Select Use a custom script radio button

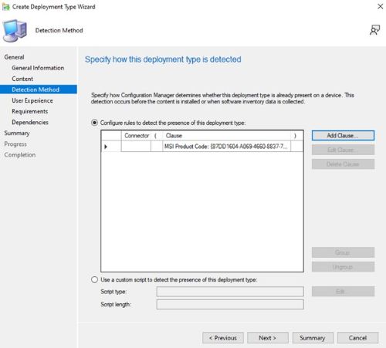[94, 279]
